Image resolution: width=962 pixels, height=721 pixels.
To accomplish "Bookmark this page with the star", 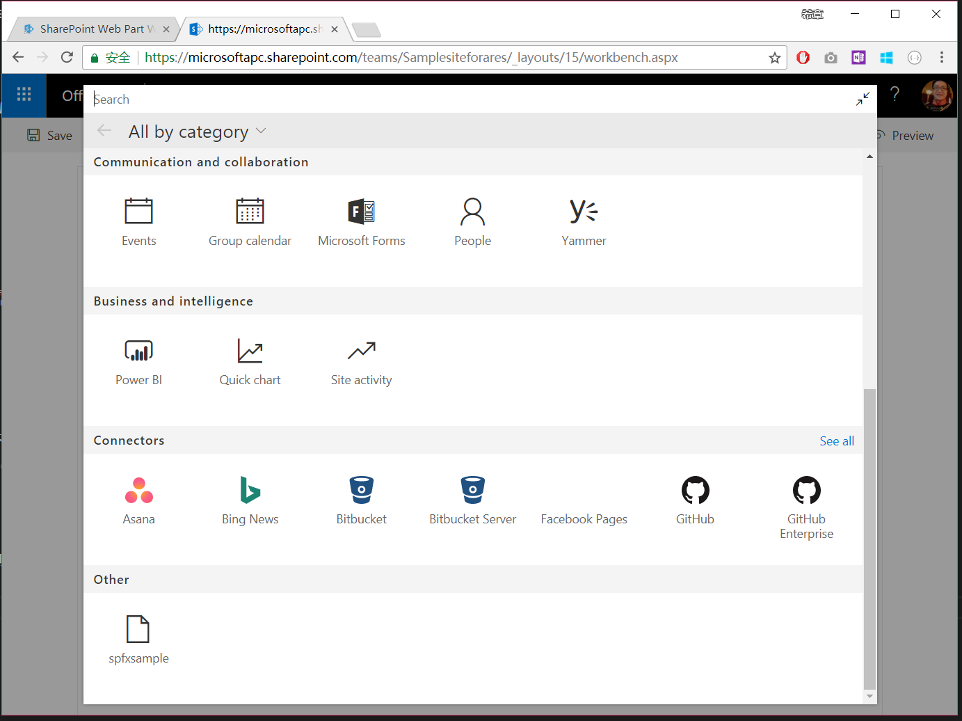I will (x=774, y=58).
